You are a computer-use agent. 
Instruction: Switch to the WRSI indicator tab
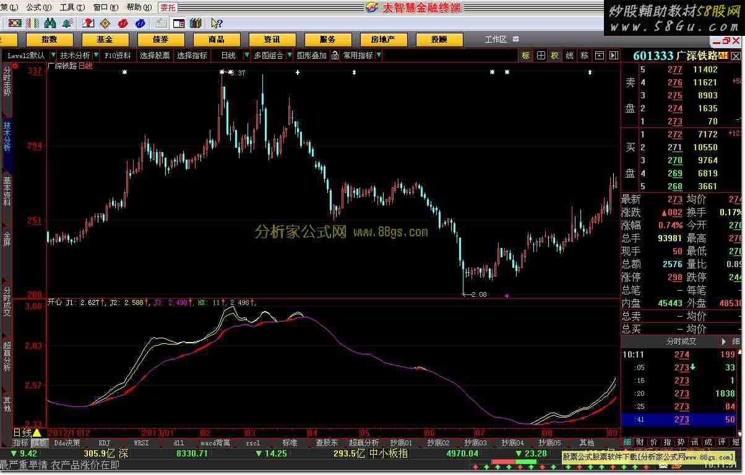(x=141, y=443)
